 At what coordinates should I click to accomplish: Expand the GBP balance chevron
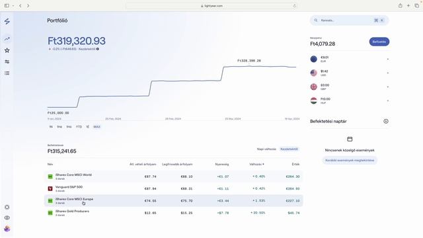pos(388,87)
